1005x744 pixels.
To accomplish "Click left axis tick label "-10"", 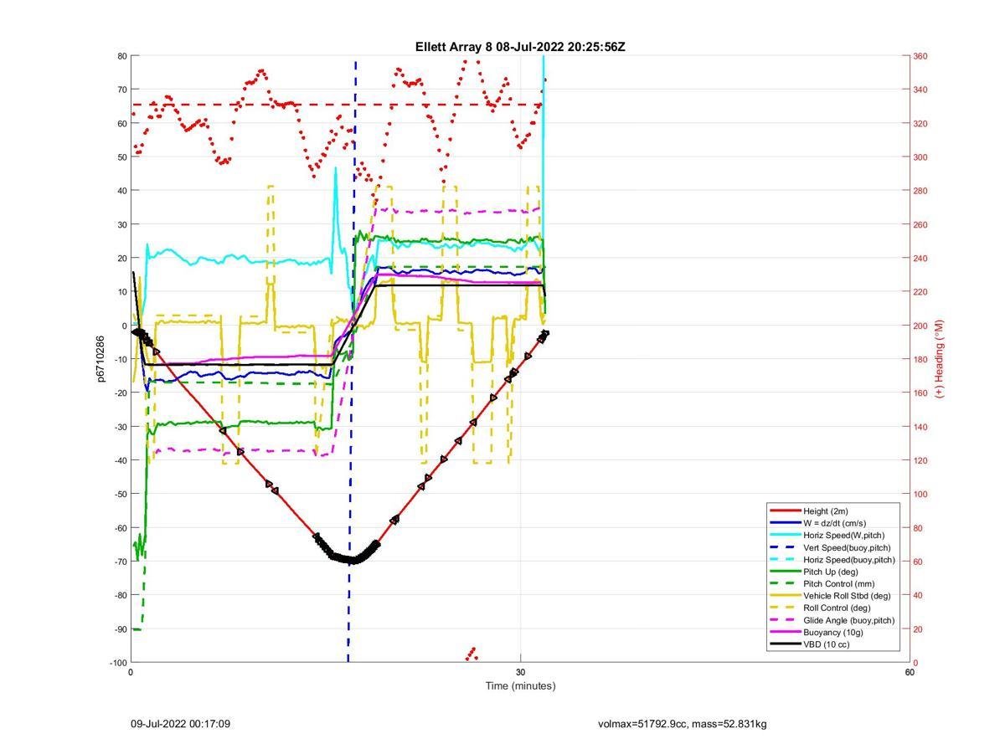I will point(121,359).
